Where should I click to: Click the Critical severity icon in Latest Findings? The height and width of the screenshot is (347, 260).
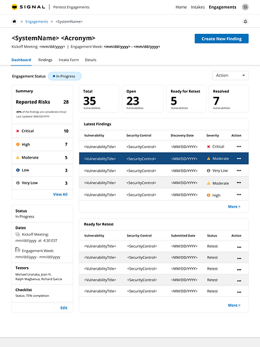click(x=209, y=146)
